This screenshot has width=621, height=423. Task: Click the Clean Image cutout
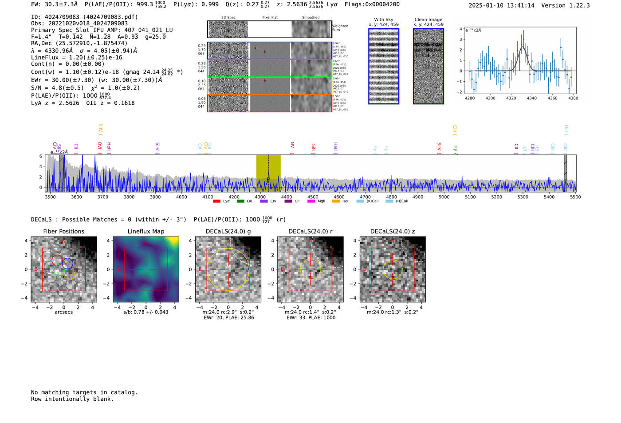pos(428,66)
